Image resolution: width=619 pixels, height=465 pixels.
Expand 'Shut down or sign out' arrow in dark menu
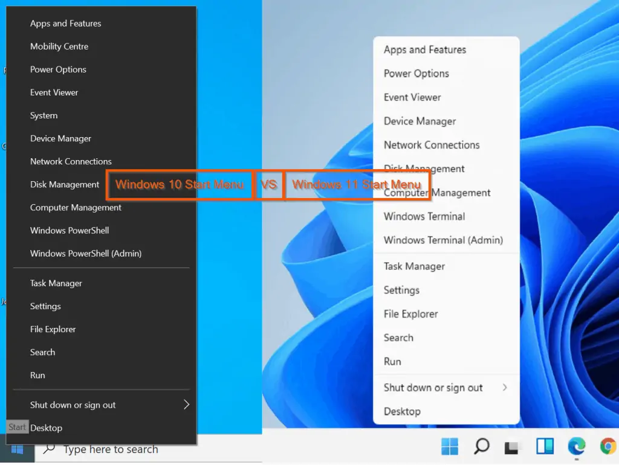click(x=186, y=404)
